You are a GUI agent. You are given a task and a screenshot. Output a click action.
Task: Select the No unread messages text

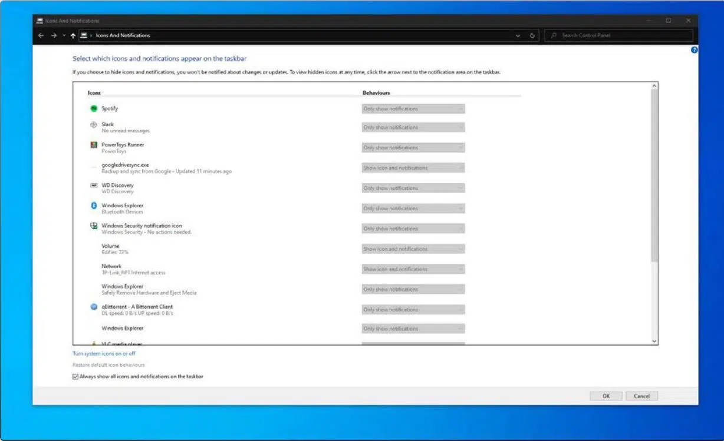point(126,131)
